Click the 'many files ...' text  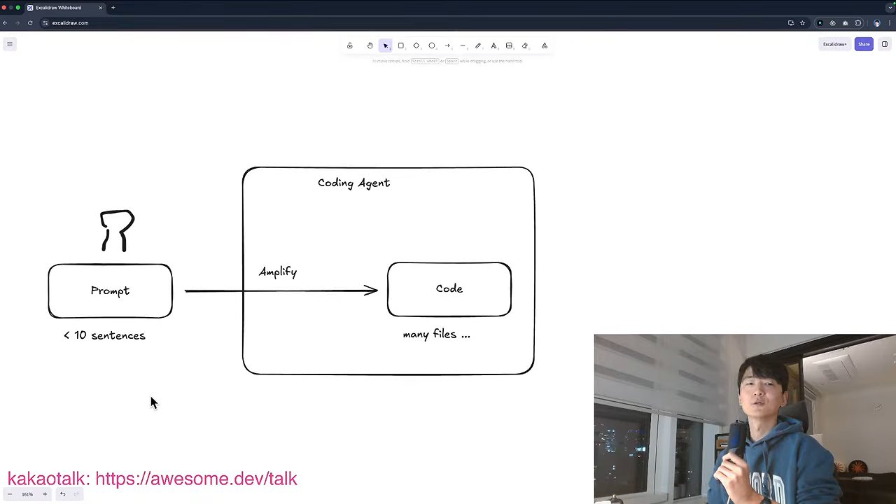coord(436,335)
